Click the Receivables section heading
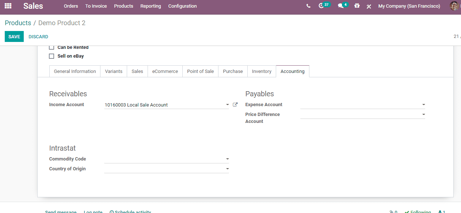Viewport: 461px width, 213px height. pos(68,94)
